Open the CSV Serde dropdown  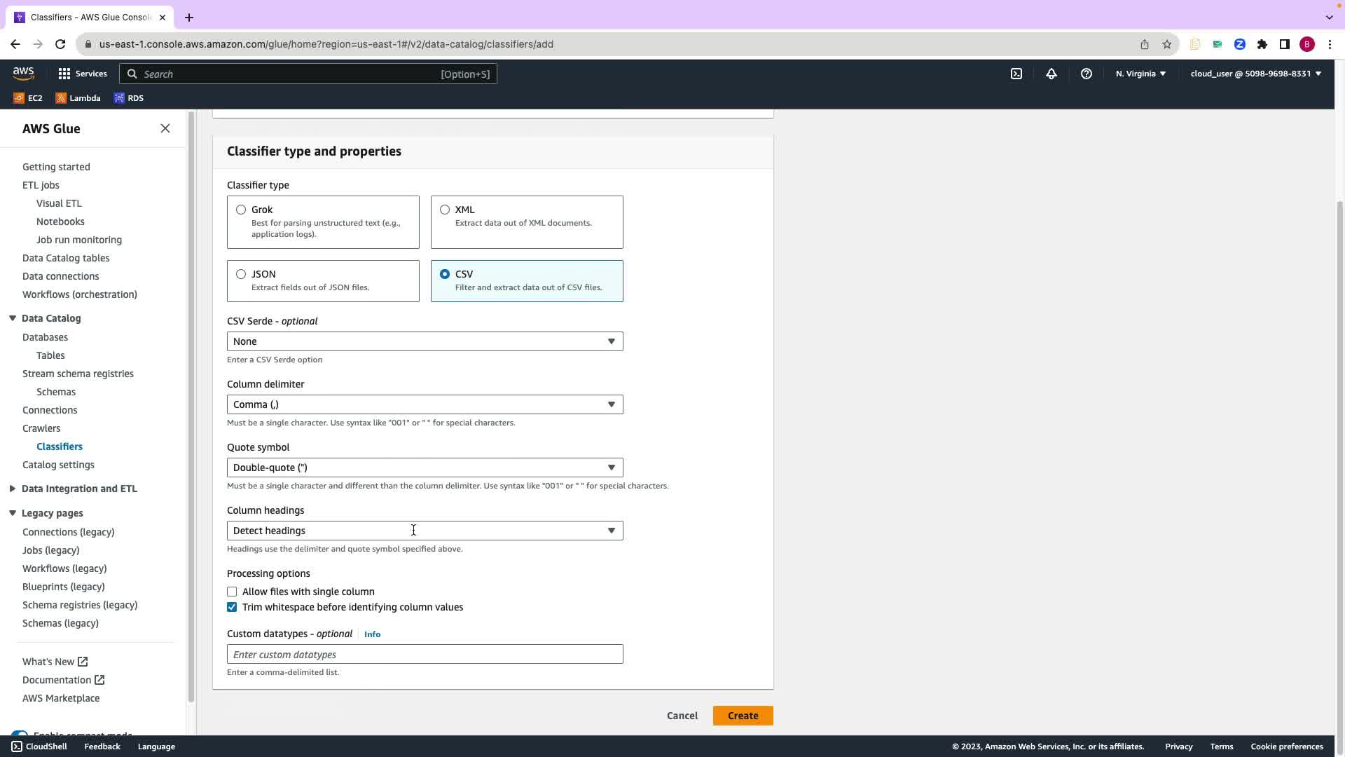click(x=425, y=341)
